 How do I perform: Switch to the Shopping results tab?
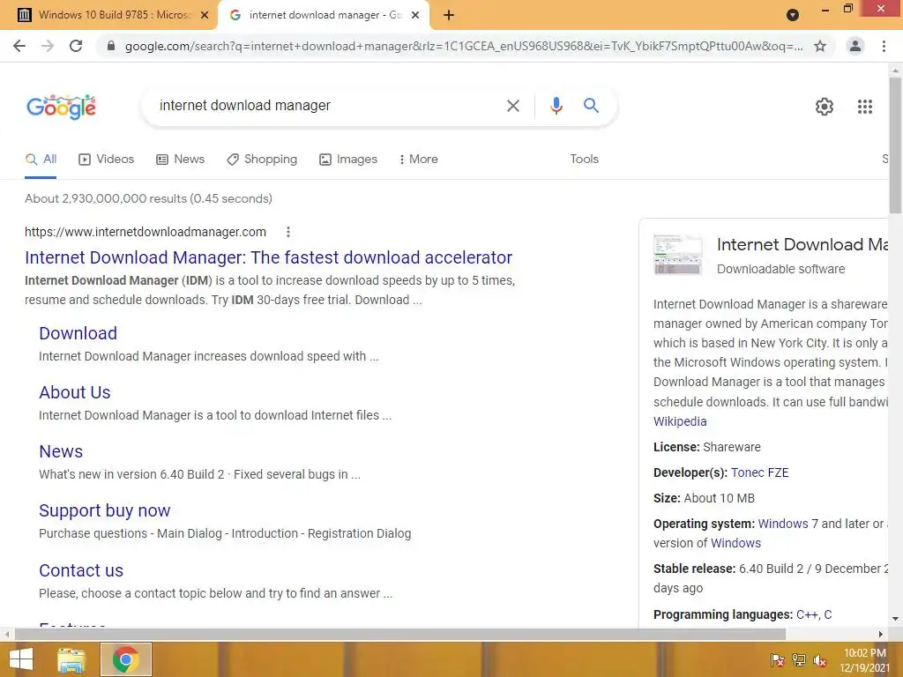(x=262, y=160)
